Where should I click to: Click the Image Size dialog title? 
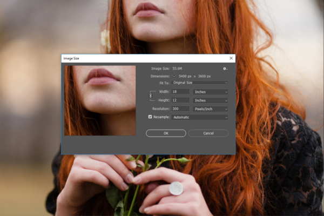tap(71, 58)
